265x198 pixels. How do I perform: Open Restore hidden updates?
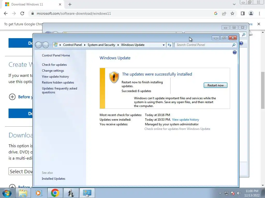(58, 82)
